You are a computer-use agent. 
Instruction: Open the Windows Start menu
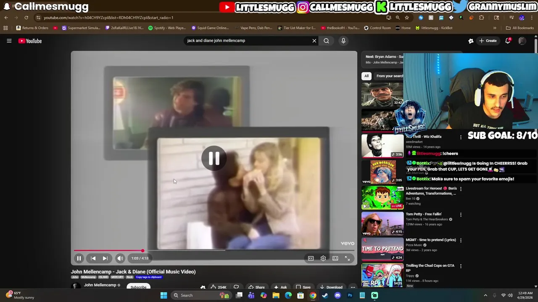pyautogui.click(x=164, y=295)
